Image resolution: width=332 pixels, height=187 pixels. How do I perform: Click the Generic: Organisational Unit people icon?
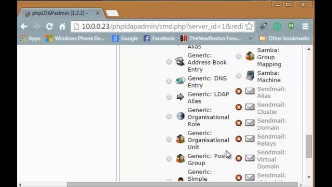[181, 139]
